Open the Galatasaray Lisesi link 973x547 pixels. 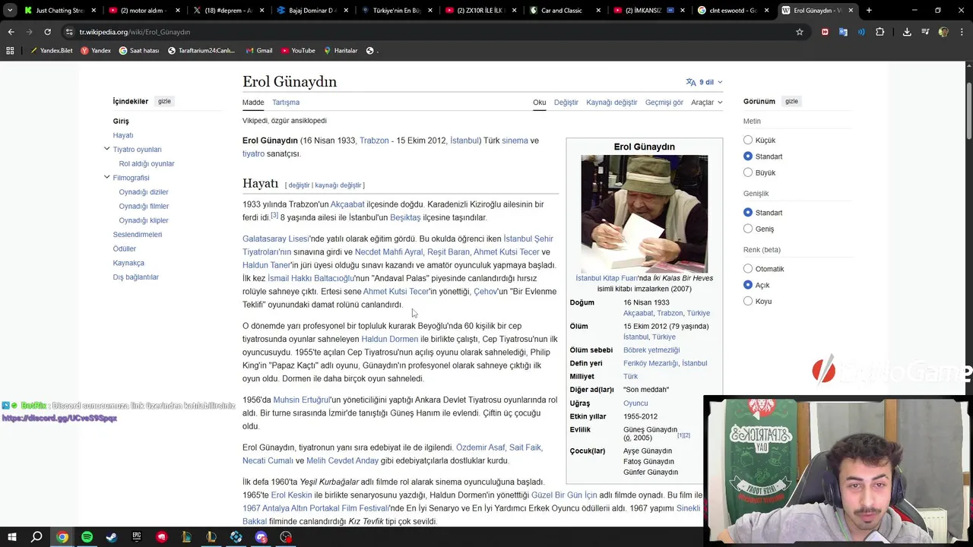coord(276,239)
